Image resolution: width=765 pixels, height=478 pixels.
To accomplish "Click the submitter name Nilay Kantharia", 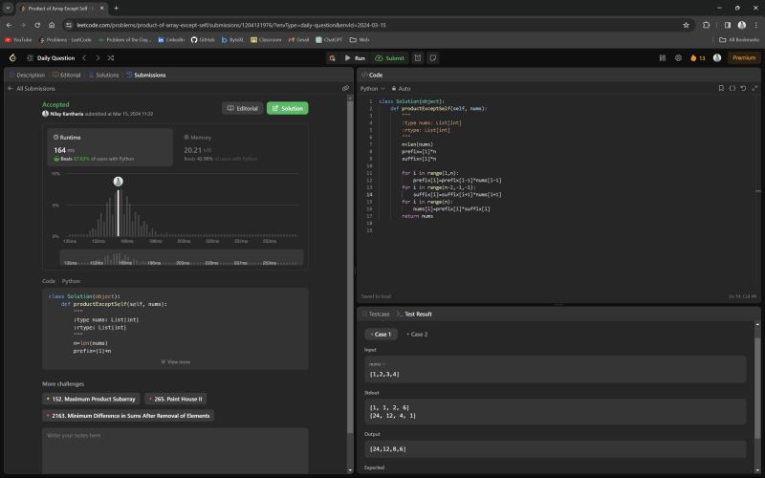I will point(66,114).
